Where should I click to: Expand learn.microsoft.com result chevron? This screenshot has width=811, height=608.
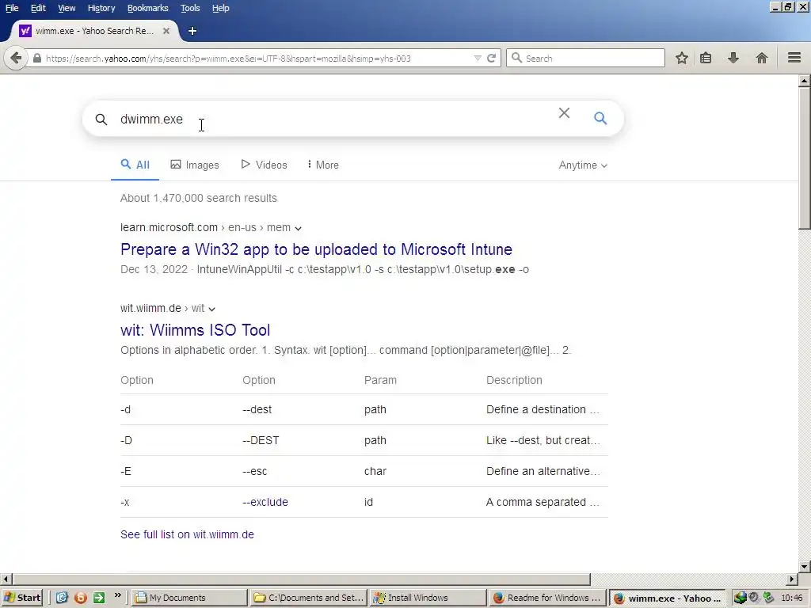tap(299, 228)
